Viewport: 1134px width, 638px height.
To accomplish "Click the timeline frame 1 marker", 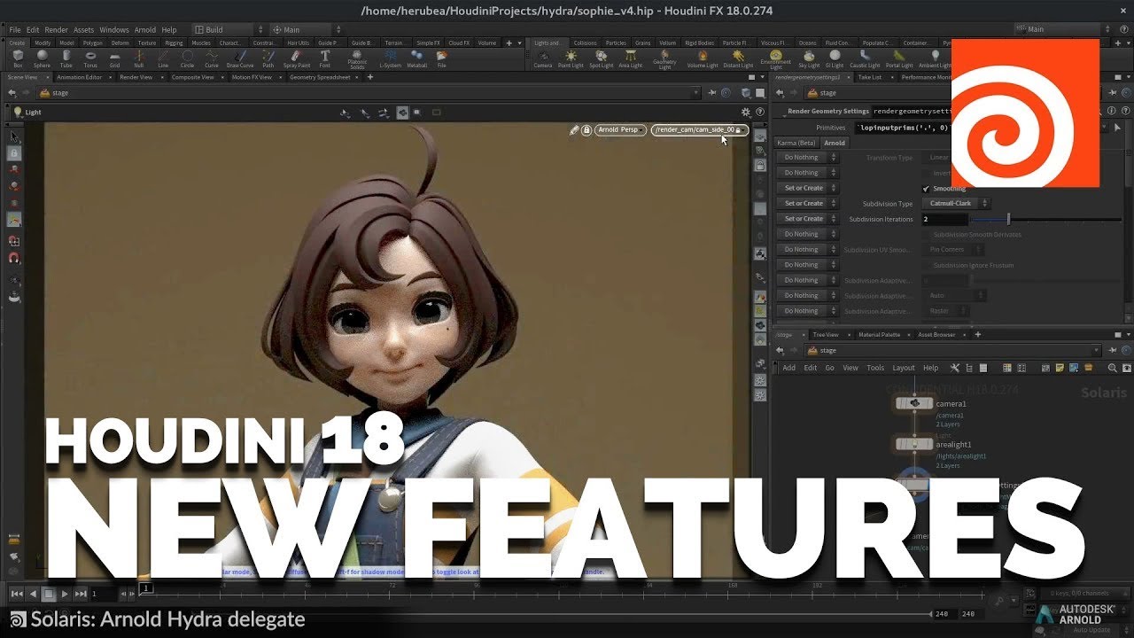I will point(146,588).
